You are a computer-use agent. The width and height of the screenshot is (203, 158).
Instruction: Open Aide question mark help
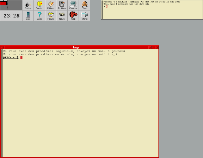click(39, 16)
